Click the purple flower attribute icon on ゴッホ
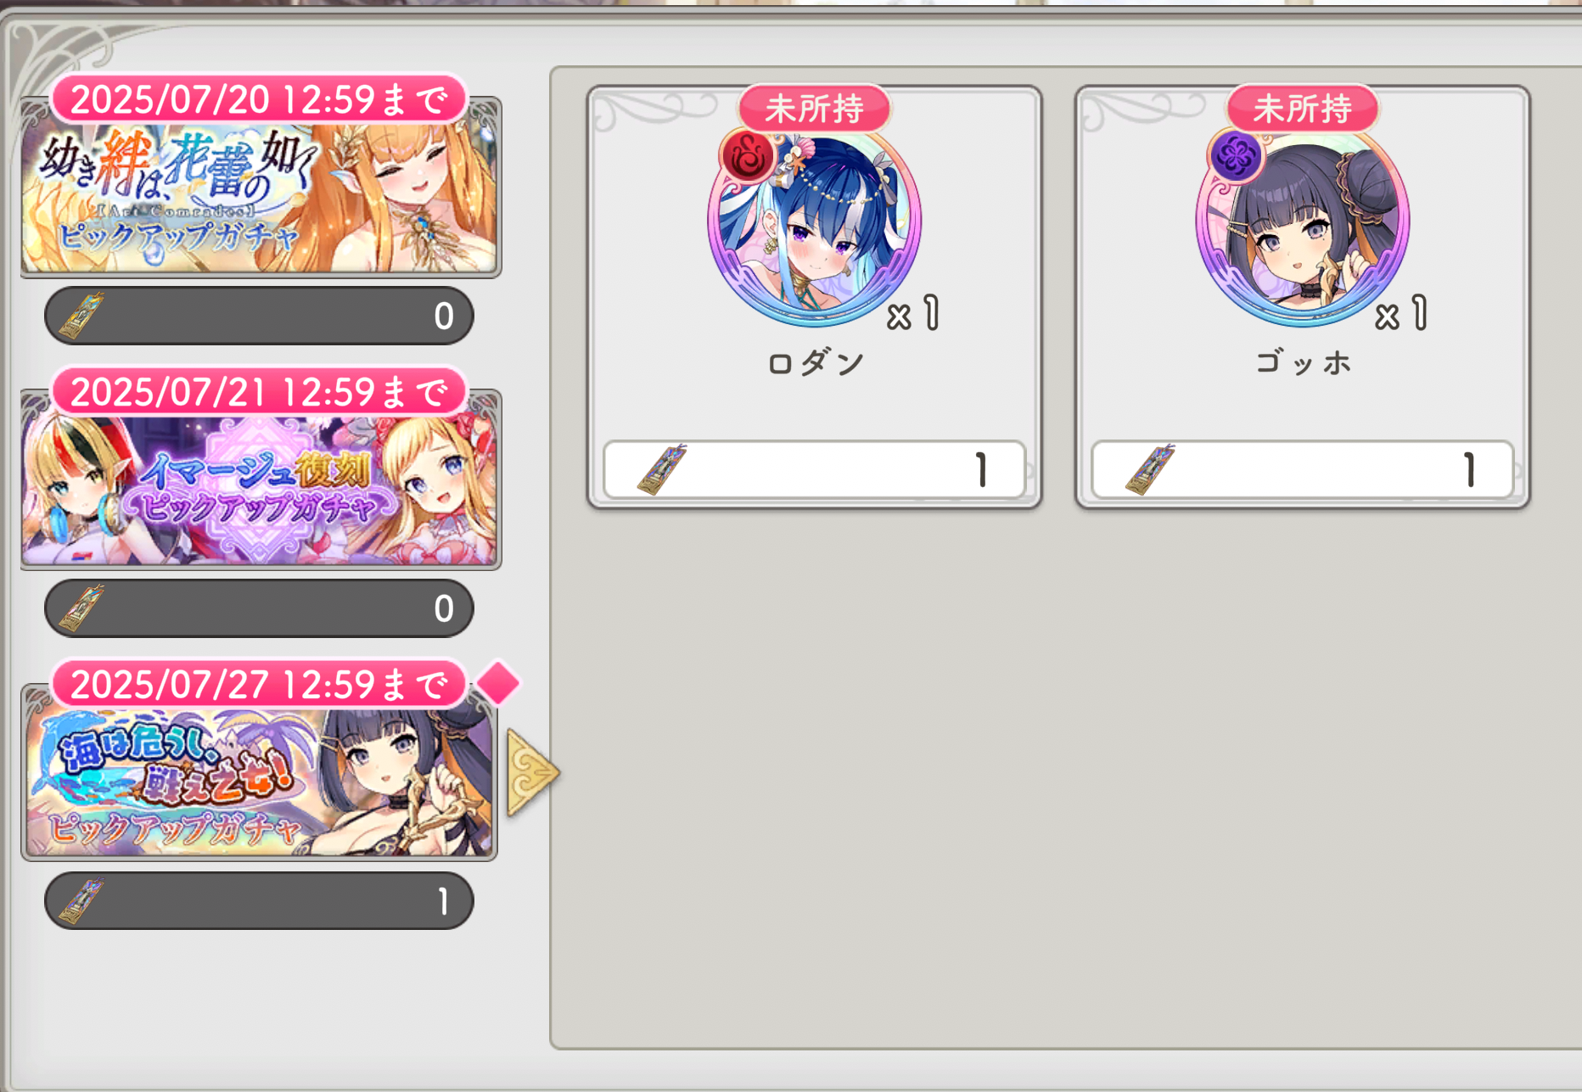Screen dimensions: 1582x1092 (1236, 156)
